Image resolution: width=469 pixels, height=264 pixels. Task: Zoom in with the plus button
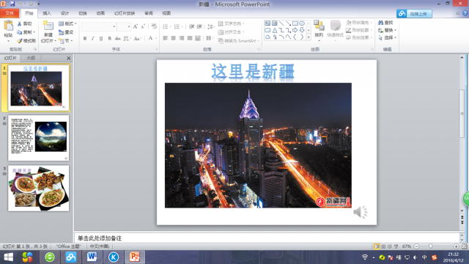(456, 246)
